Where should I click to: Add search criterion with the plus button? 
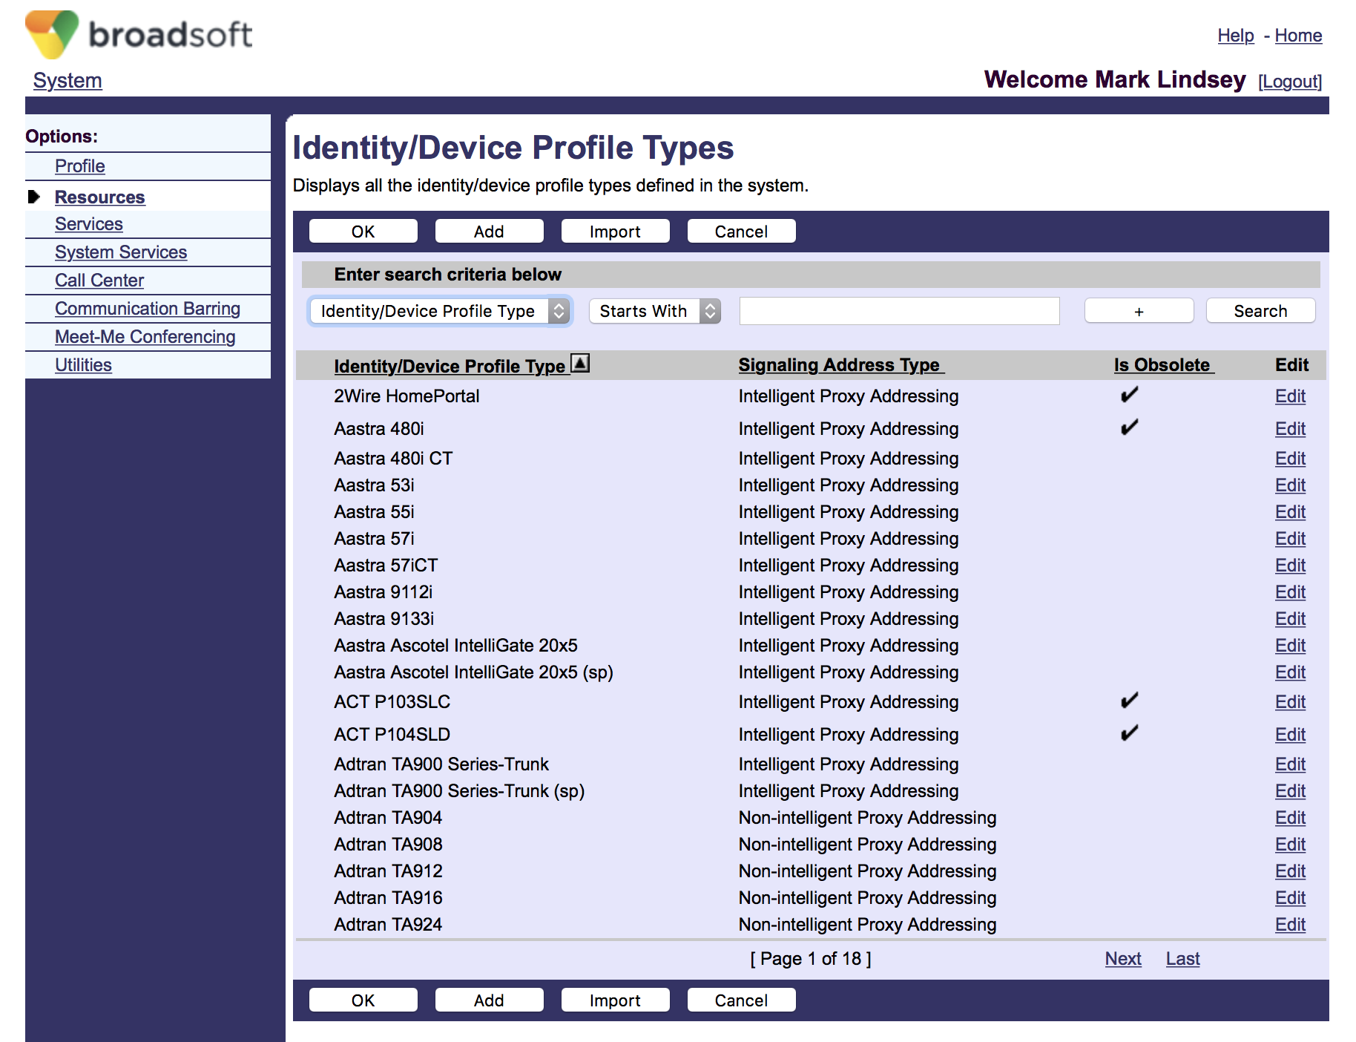[x=1139, y=311]
